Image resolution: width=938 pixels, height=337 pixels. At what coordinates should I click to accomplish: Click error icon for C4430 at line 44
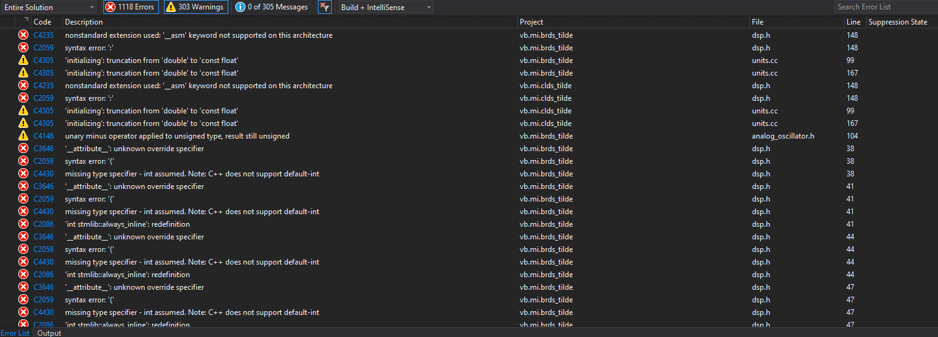pos(23,262)
